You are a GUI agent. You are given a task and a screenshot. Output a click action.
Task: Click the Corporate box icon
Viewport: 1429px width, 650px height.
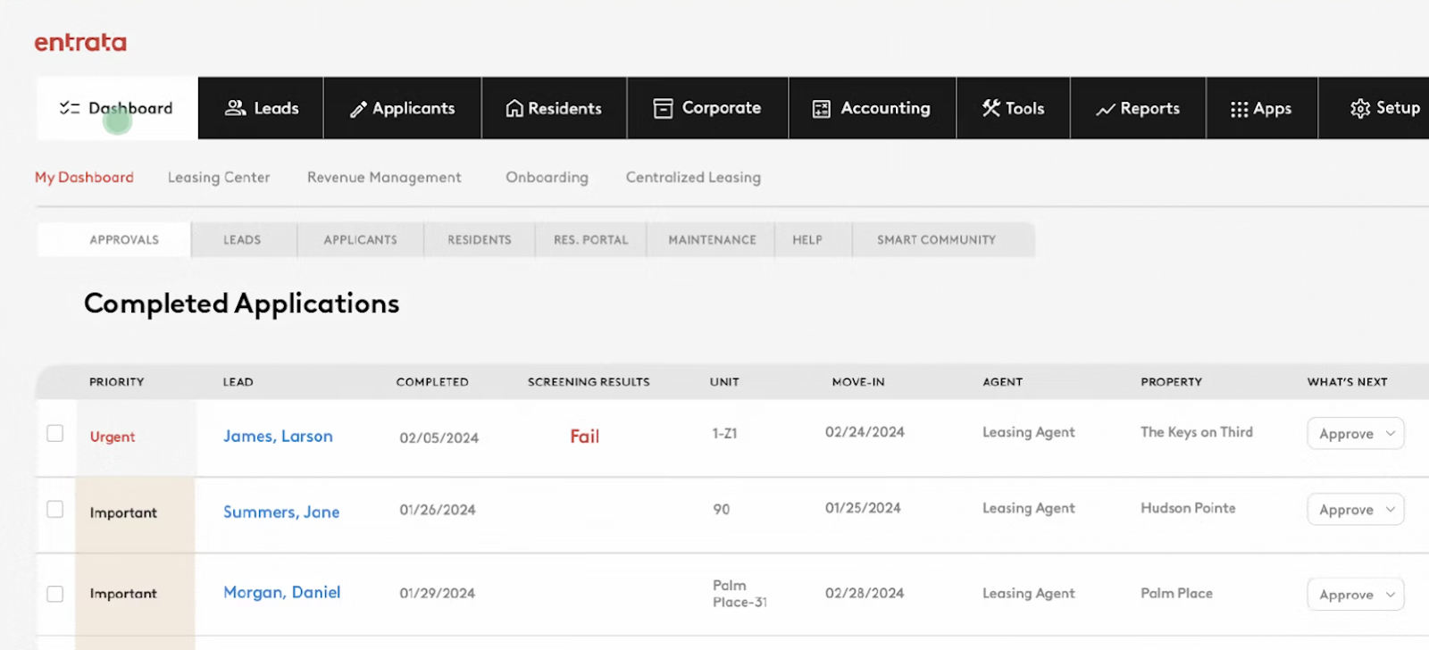[x=663, y=108]
